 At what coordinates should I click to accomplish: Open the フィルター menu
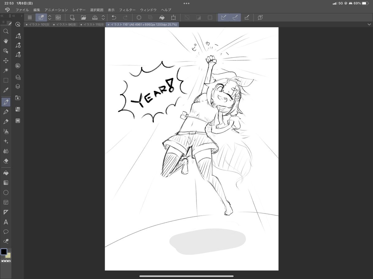127,10
